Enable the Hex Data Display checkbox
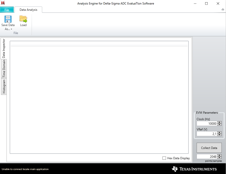 pyautogui.click(x=164, y=158)
